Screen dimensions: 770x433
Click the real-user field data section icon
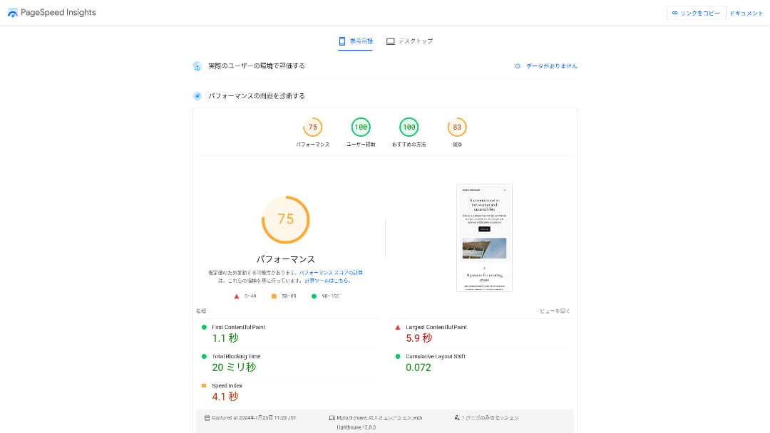click(x=197, y=66)
